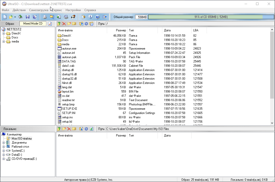Click the Add files notepad icon in toolbar

pyautogui.click(x=83, y=17)
